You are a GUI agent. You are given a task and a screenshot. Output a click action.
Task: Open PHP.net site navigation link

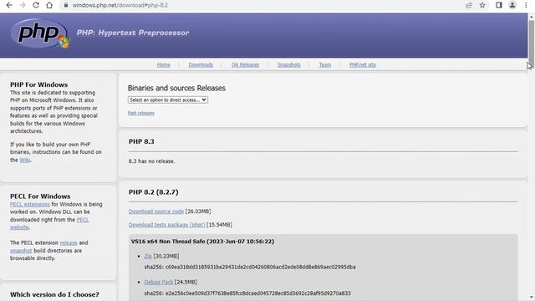[362, 64]
